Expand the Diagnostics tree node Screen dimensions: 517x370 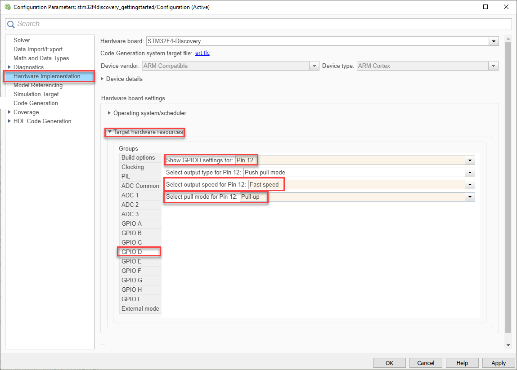pos(9,67)
